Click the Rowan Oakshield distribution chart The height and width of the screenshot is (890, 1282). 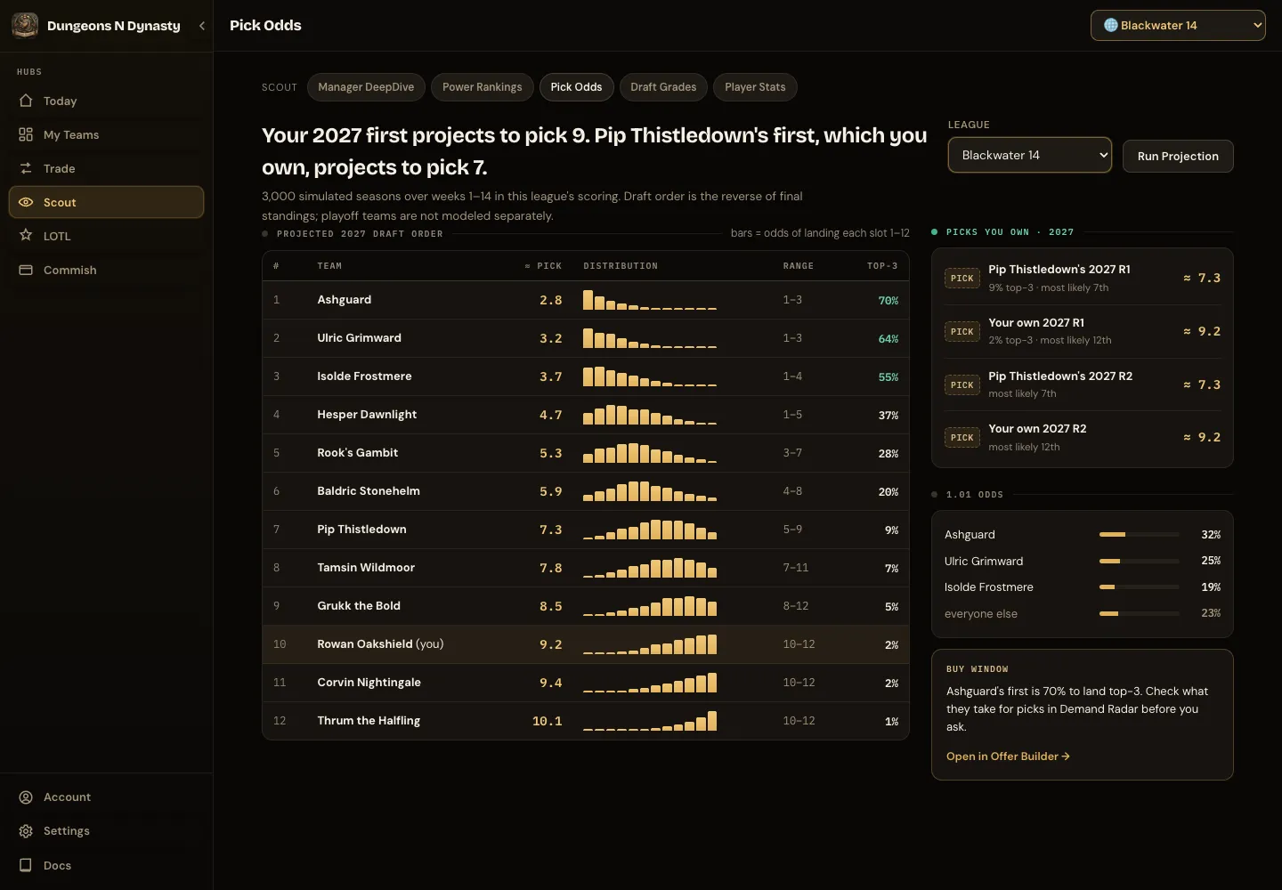coord(650,644)
